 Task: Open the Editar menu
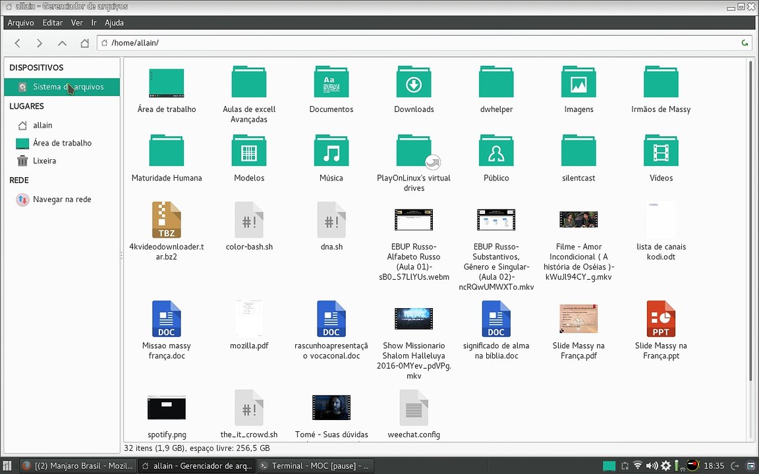point(53,23)
